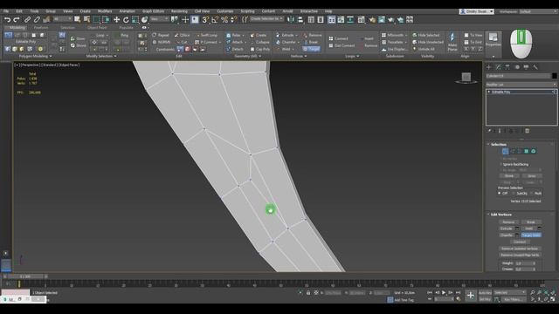This screenshot has height=314, width=559.
Task: Click Hide Selected in Visibility panel
Action: click(425, 35)
